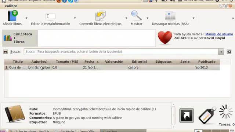Click the book cover thumbnail

point(15,114)
